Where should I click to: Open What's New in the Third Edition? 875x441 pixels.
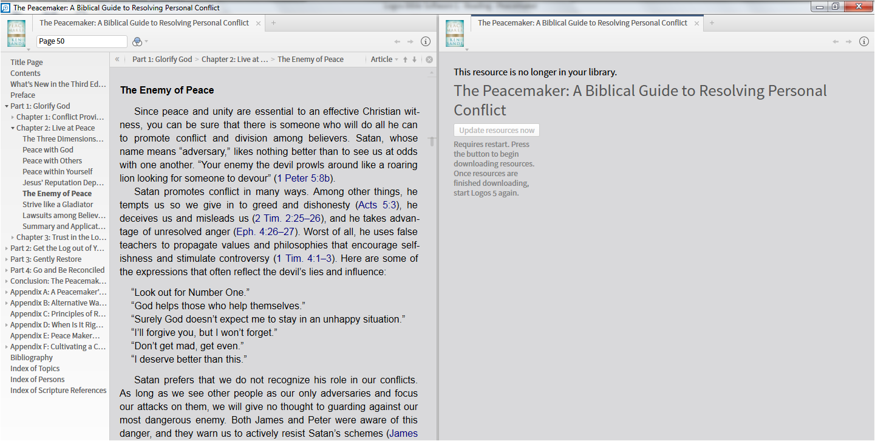[58, 84]
